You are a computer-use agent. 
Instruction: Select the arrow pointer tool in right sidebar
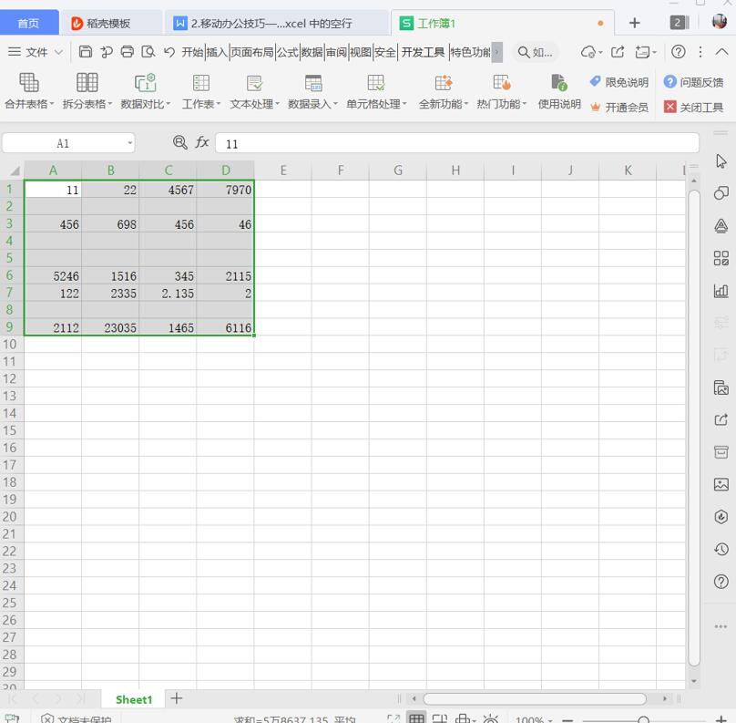[x=721, y=161]
